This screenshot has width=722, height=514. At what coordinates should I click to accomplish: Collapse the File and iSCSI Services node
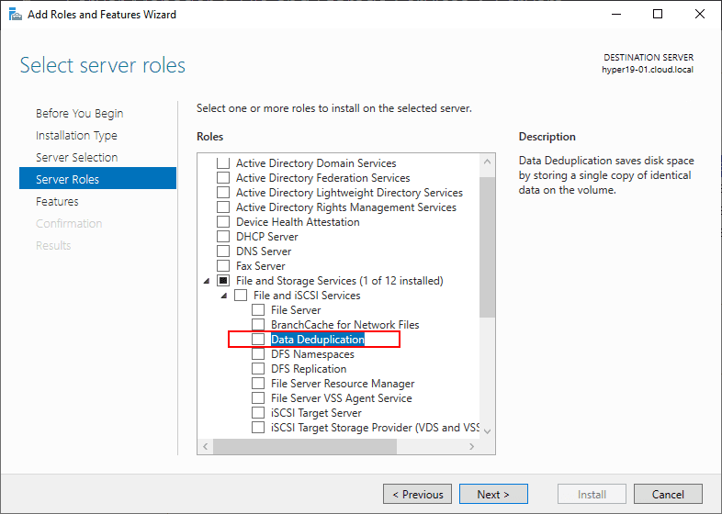(223, 296)
